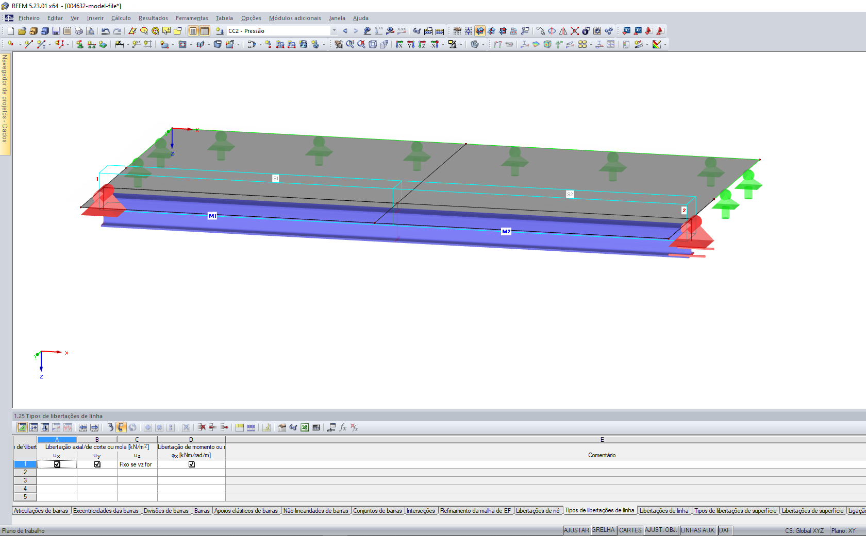Click the colored results cube icon
The height and width of the screenshot is (536, 866).
pos(547,44)
